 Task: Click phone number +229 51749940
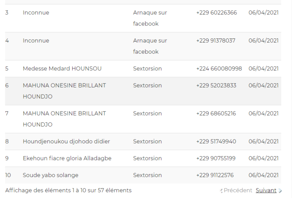point(216,142)
